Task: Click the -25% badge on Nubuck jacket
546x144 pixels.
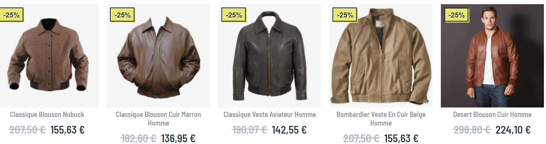Action: [x=11, y=15]
